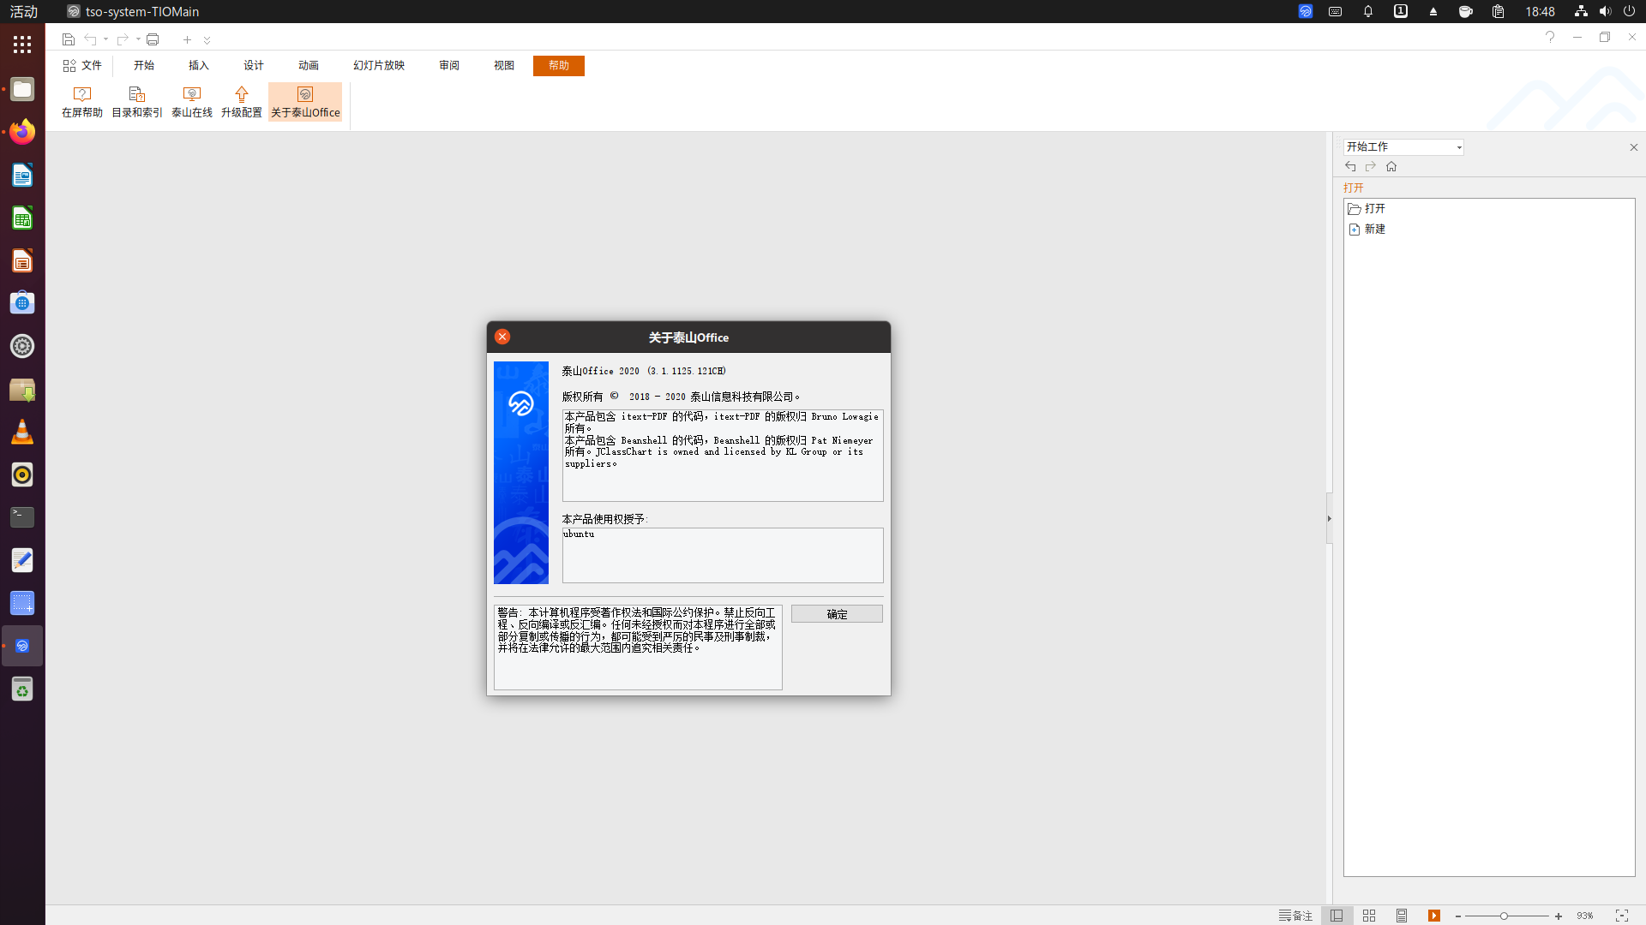Click the licensed-to box showing ubuntu

tap(723, 555)
